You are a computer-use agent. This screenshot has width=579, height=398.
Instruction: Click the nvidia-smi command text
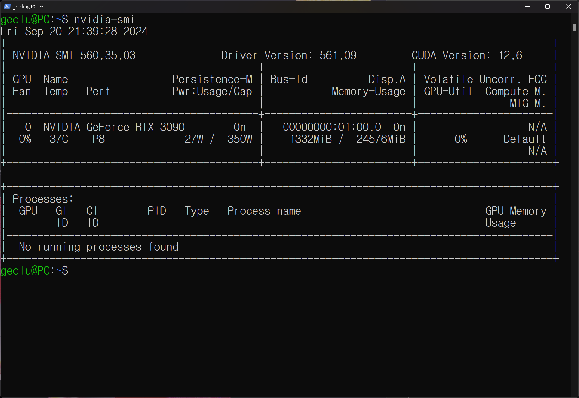coord(104,20)
